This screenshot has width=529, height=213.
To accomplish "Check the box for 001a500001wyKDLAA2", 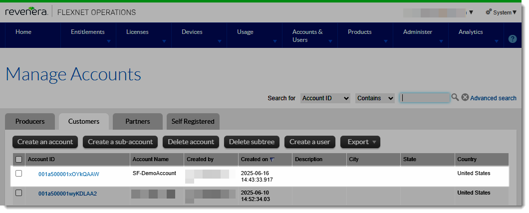I will coord(19,193).
